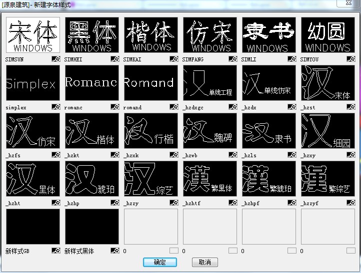Click the edit icon beside 新样式GB
This screenshot has height=273, width=361.
point(56,251)
